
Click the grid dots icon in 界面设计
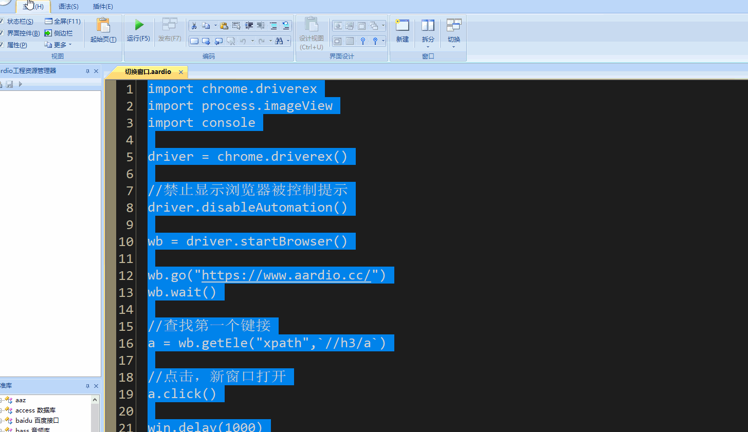(x=350, y=41)
